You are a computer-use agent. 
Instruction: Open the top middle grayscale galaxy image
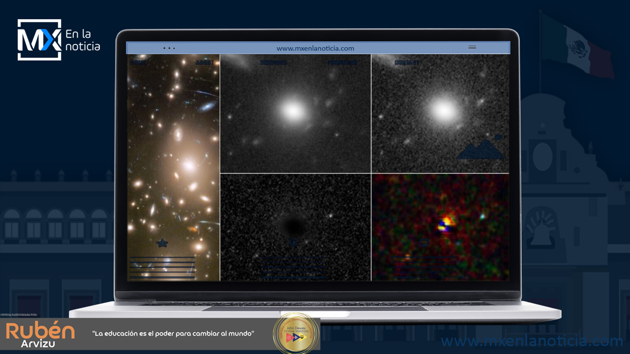click(295, 114)
